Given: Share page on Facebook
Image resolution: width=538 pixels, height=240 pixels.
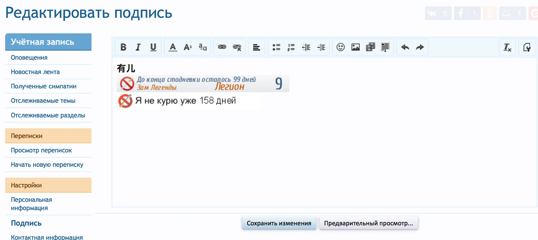Looking at the screenshot, I should point(467,13).
